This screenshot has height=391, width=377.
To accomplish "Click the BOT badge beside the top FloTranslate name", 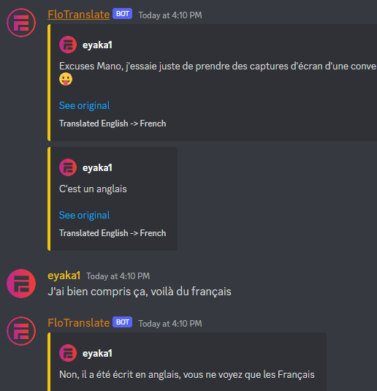I will tap(122, 14).
